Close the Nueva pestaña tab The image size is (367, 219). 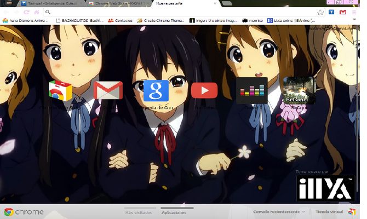tap(215, 3)
